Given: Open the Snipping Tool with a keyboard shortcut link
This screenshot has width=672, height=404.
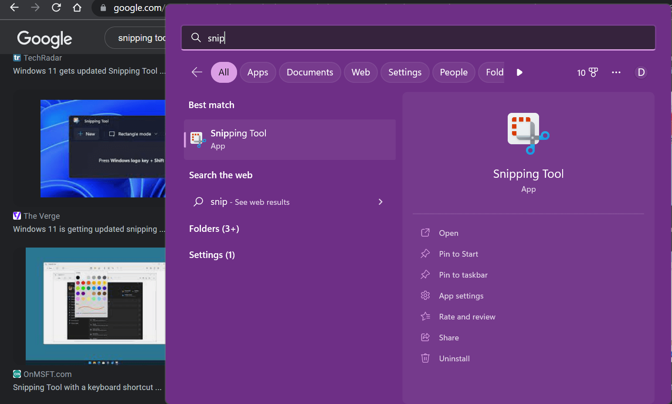Looking at the screenshot, I should coord(87,387).
